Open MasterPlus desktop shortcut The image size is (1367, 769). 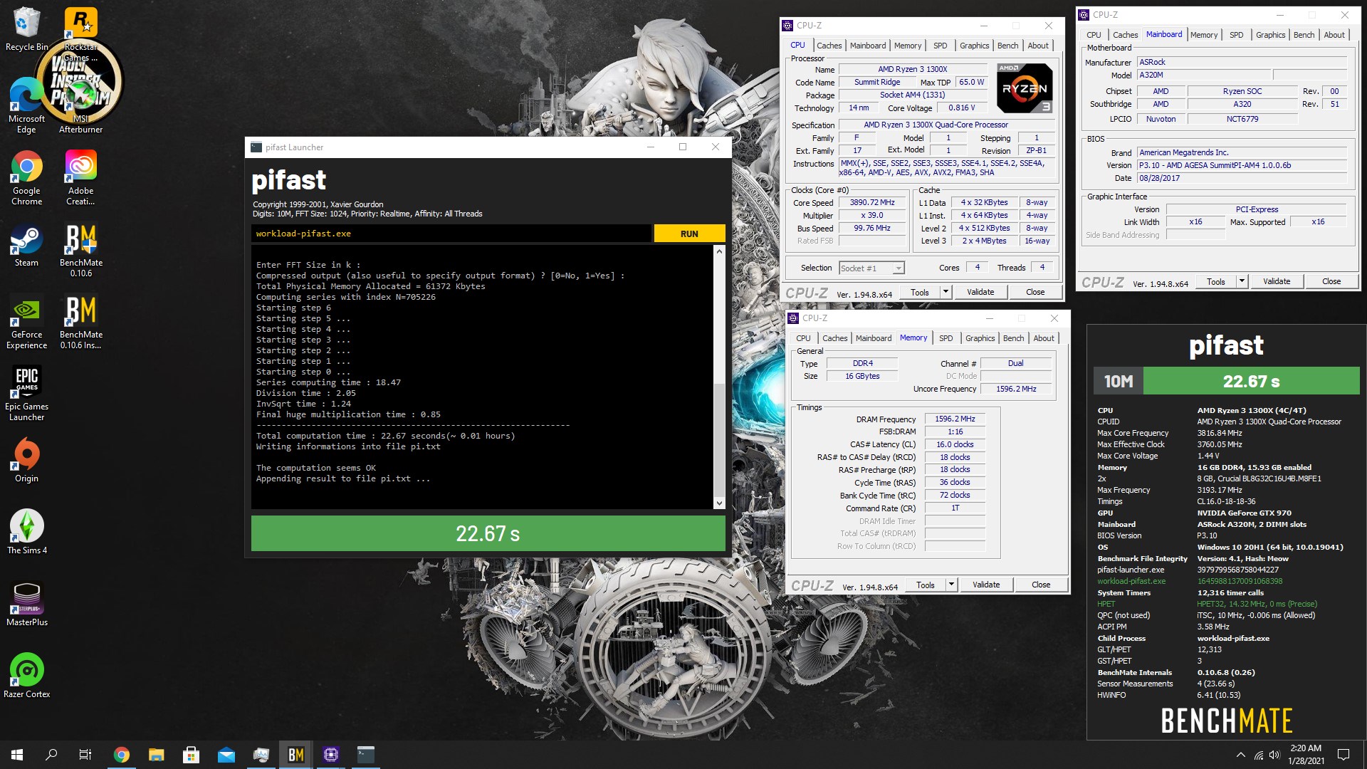[x=26, y=604]
